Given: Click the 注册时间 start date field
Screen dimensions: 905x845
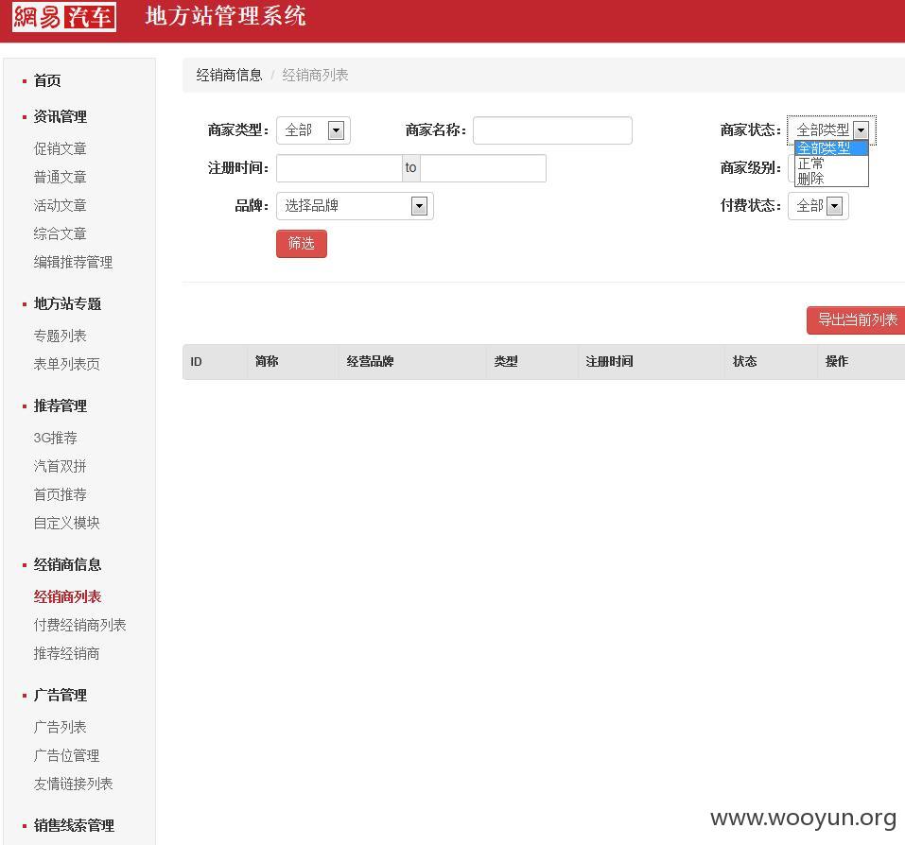Looking at the screenshot, I should [x=339, y=168].
